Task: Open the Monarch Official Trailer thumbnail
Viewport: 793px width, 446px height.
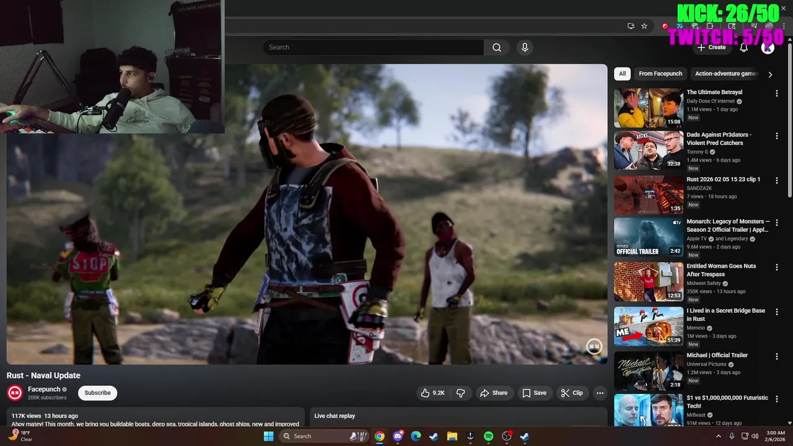Action: click(649, 237)
